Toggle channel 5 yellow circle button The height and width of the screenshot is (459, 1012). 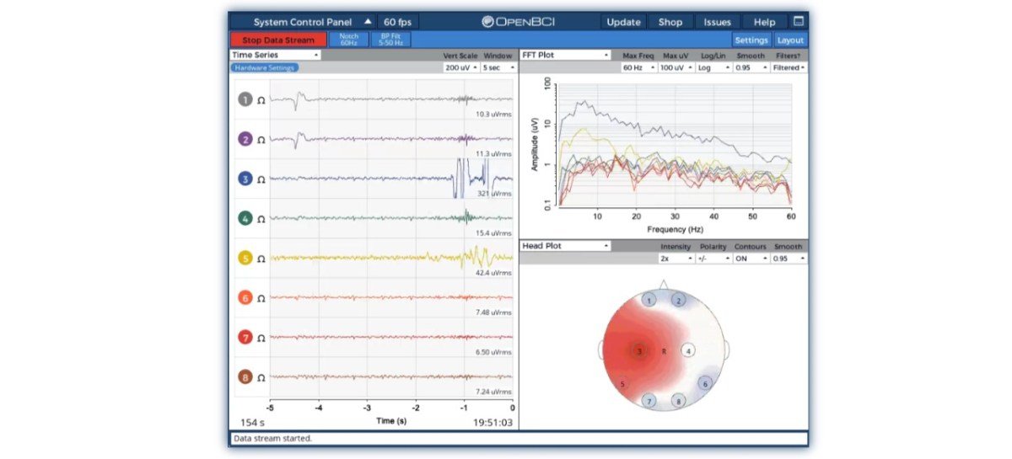pos(245,259)
